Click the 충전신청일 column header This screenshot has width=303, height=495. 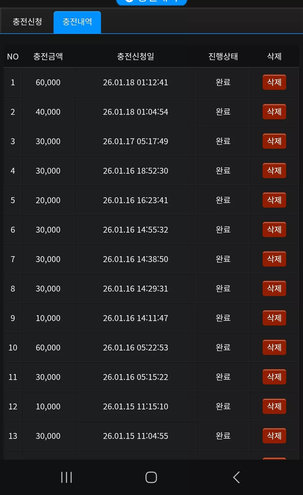tap(136, 56)
